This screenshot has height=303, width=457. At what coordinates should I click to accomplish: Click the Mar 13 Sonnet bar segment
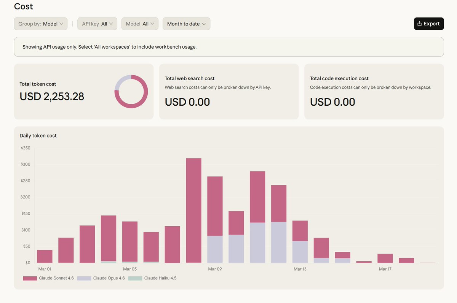coord(300,231)
